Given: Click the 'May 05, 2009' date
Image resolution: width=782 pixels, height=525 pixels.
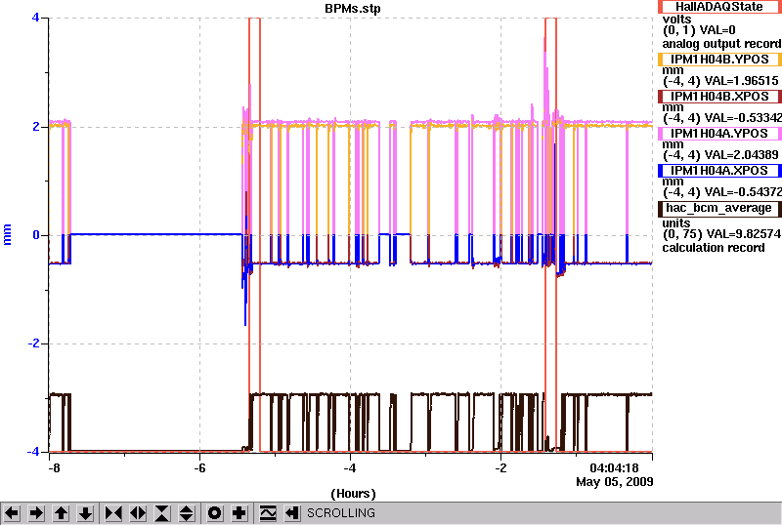Looking at the screenshot, I should [x=615, y=482].
